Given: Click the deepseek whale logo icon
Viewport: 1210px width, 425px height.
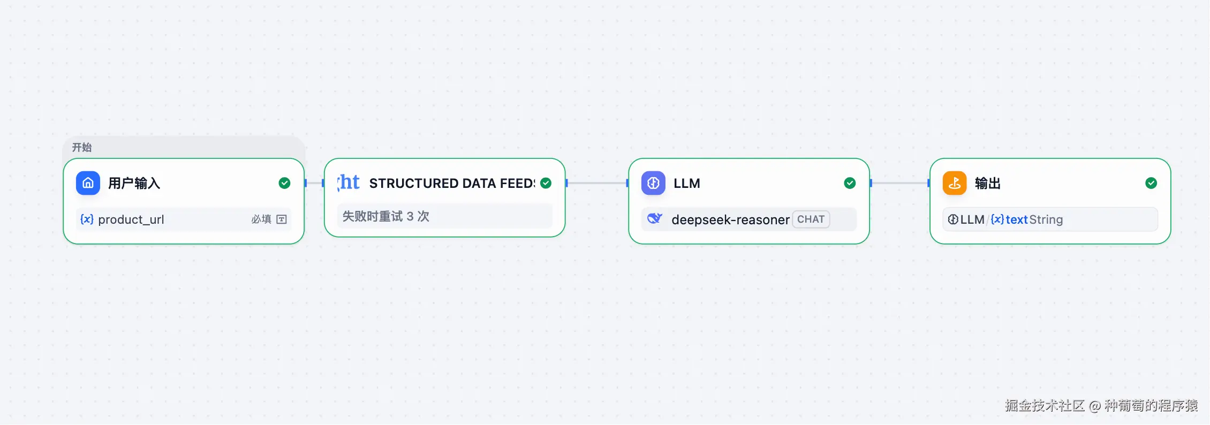Looking at the screenshot, I should [x=655, y=219].
